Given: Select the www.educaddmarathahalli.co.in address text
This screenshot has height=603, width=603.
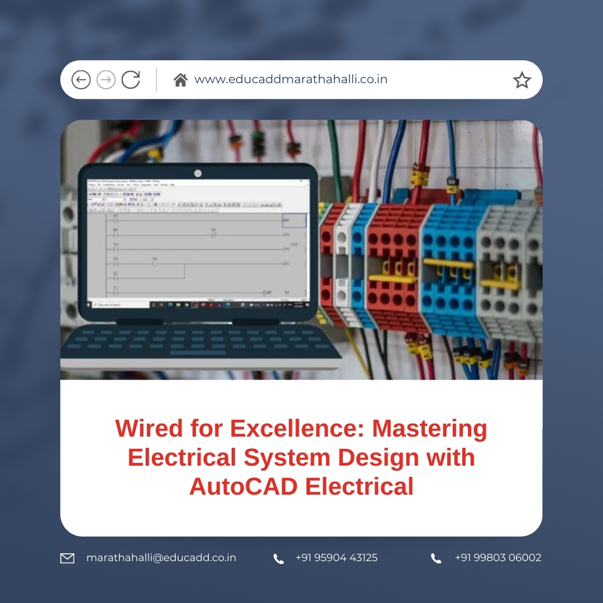Looking at the screenshot, I should tap(290, 79).
